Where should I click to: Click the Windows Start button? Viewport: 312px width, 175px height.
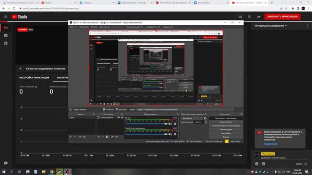(x=4, y=172)
